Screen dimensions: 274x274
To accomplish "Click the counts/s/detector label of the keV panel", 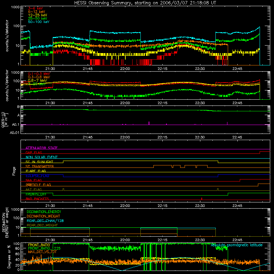I will (7, 36).
